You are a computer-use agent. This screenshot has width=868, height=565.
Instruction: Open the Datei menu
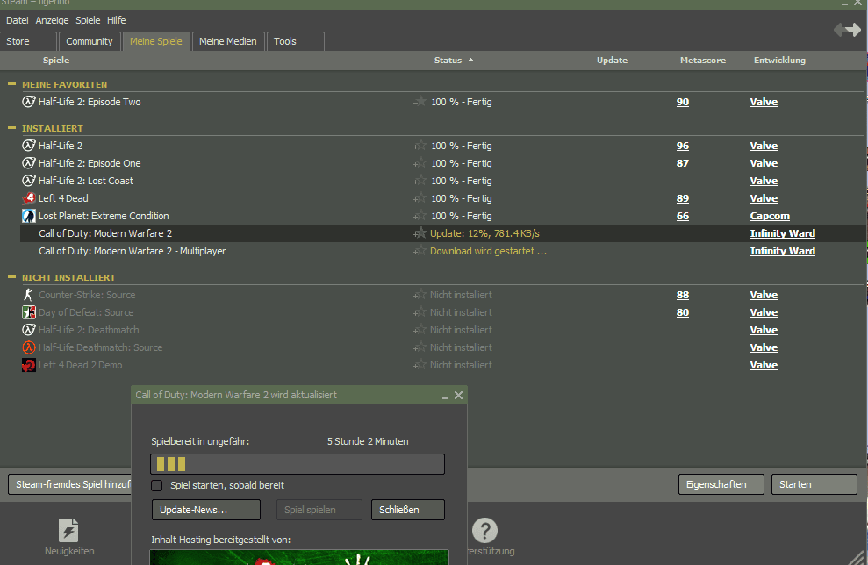(18, 20)
